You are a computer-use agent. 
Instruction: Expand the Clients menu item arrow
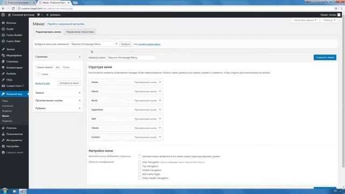[x=160, y=128]
